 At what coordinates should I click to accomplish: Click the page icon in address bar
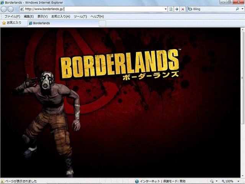[x=22, y=9]
